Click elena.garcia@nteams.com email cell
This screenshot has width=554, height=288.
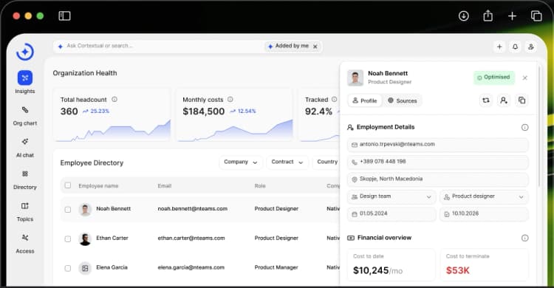(x=191, y=267)
